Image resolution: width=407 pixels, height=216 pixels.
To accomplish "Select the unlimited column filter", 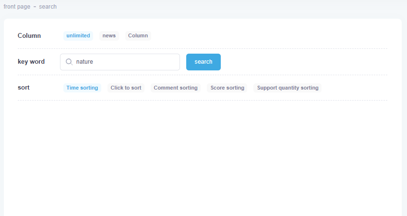I will click(78, 35).
